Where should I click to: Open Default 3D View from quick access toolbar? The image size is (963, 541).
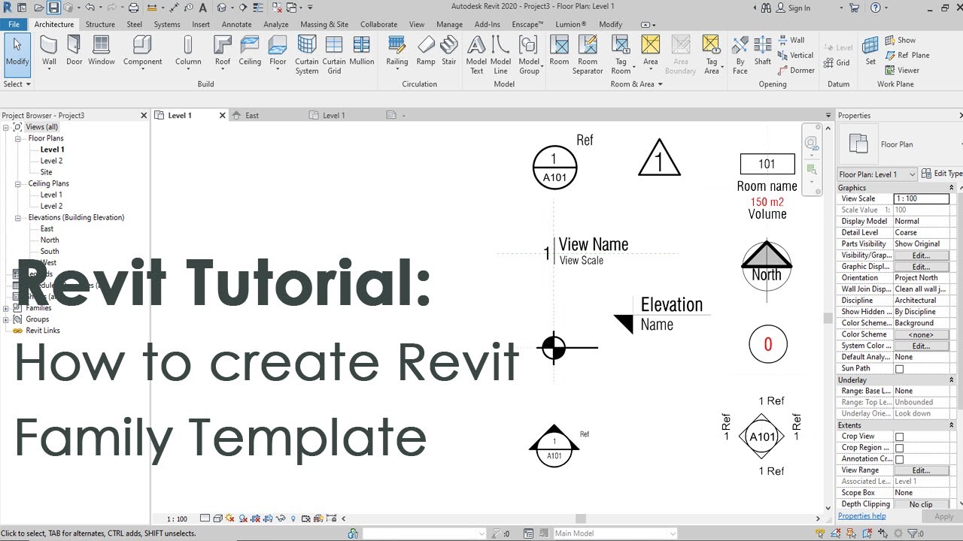[222, 8]
